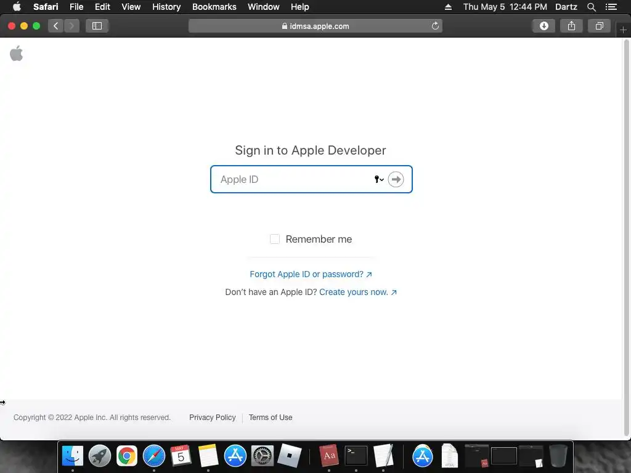Open the HTML document in the Dock
The image size is (631, 473).
click(449, 456)
